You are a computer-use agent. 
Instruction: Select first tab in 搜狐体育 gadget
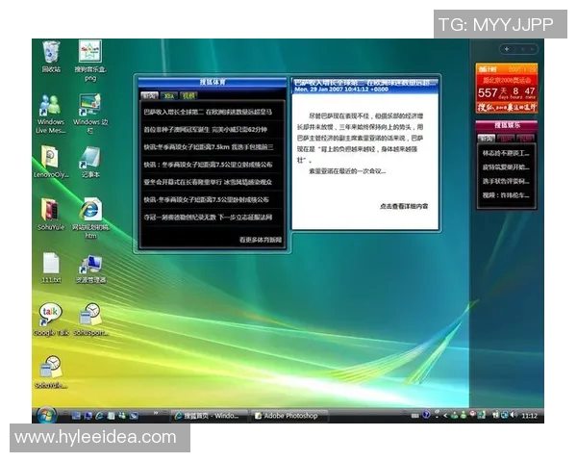point(149,96)
